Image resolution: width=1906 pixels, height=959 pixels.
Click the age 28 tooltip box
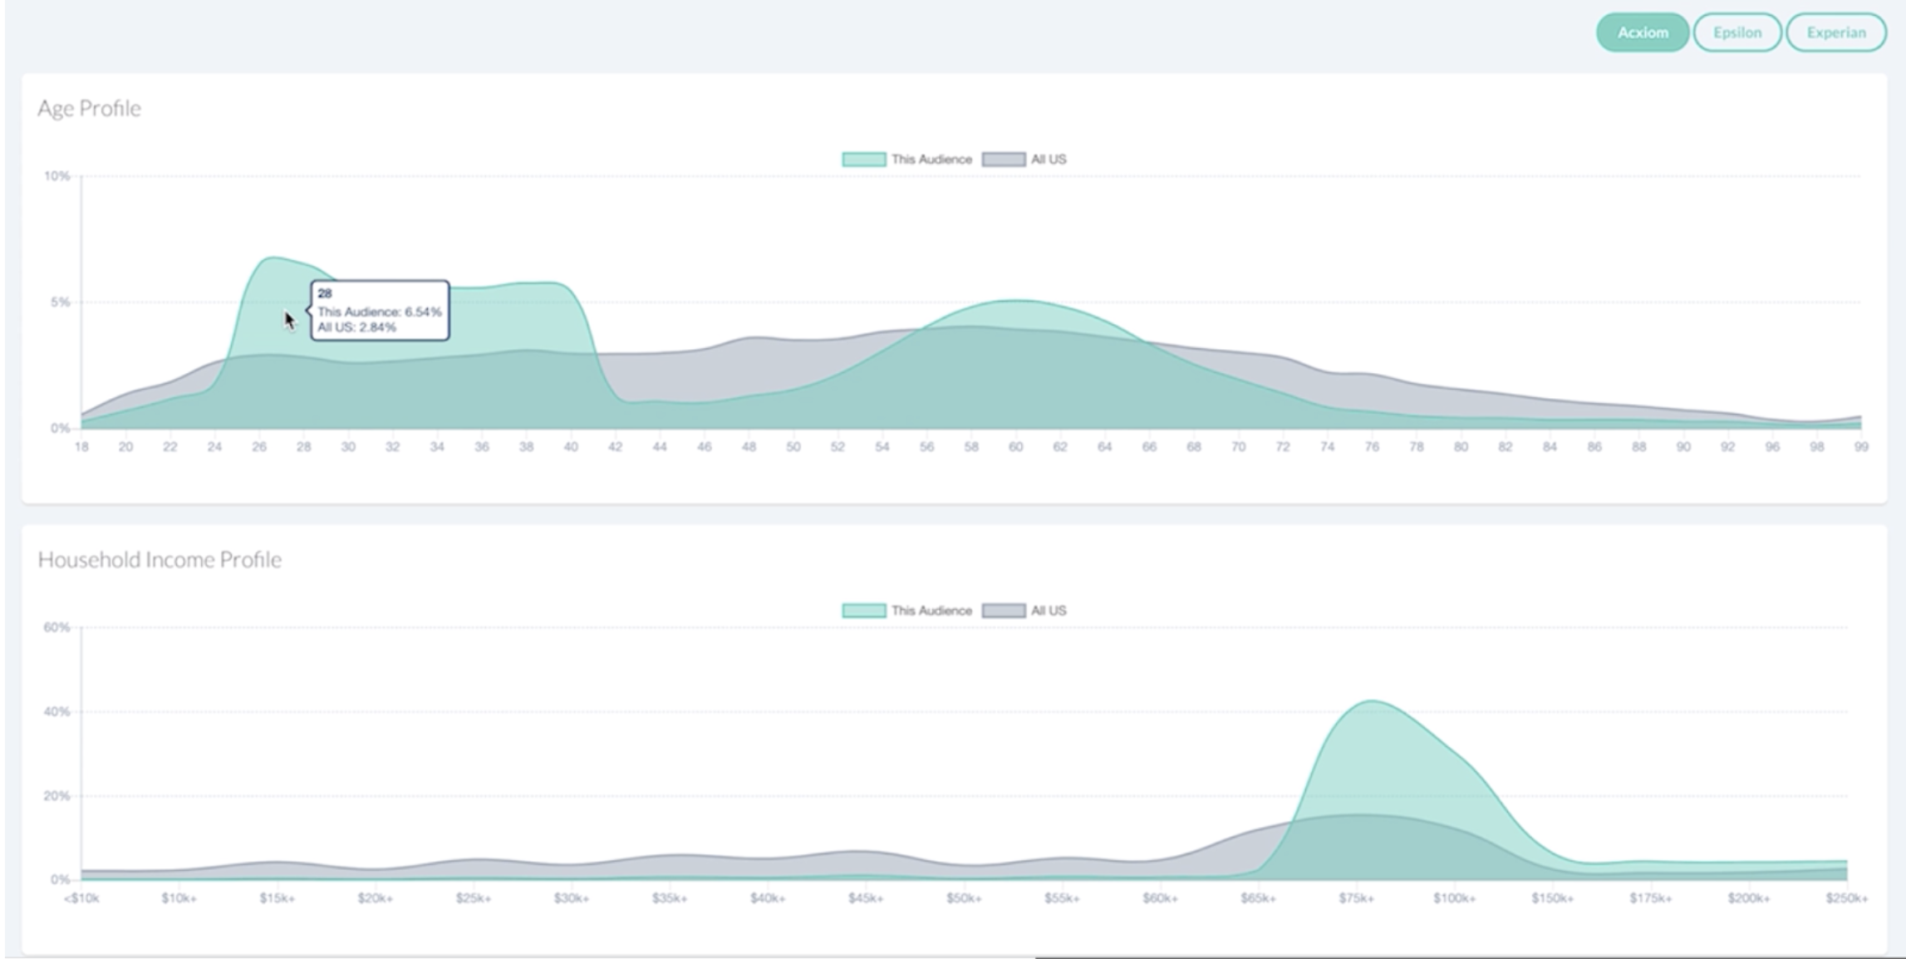380,311
